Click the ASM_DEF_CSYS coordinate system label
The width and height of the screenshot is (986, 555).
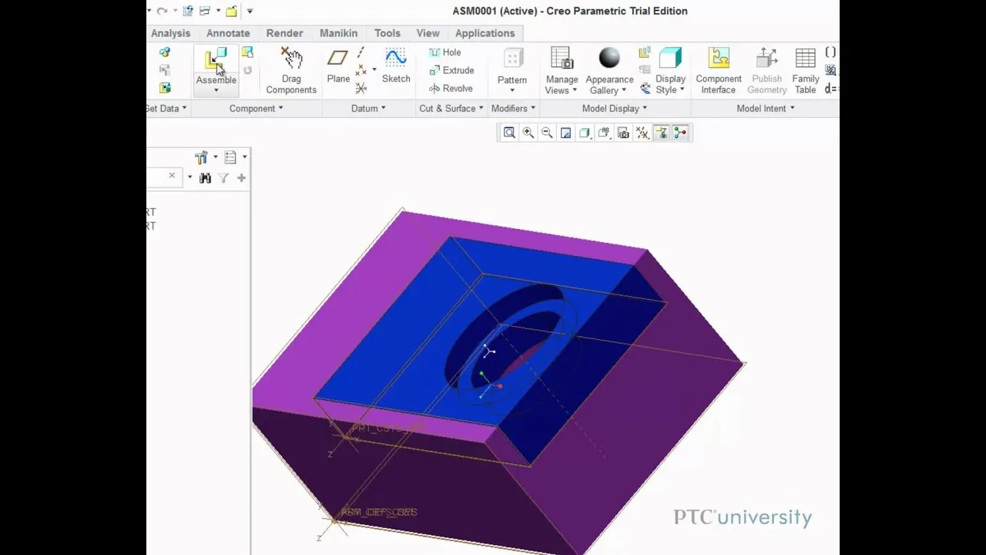coord(379,512)
